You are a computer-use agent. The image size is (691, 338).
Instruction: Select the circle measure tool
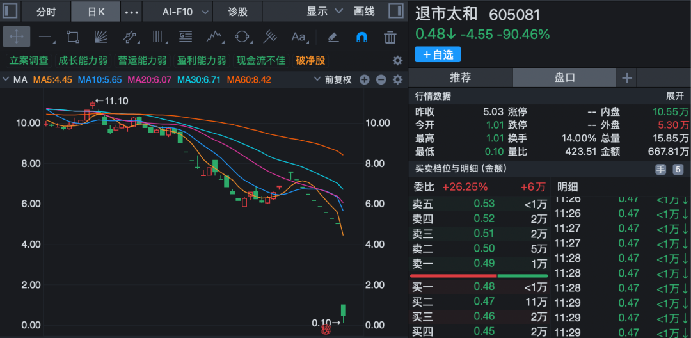pyautogui.click(x=241, y=37)
